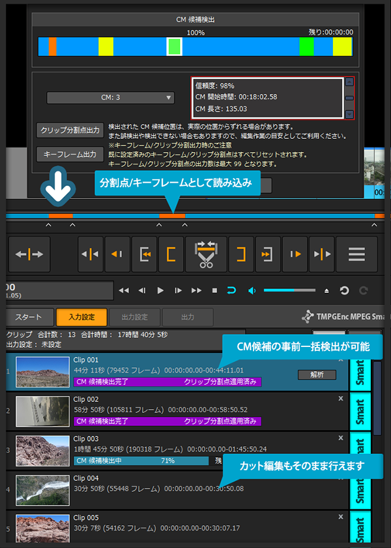Step back one frame
Viewport: 391px width, 548px height.
click(x=142, y=290)
